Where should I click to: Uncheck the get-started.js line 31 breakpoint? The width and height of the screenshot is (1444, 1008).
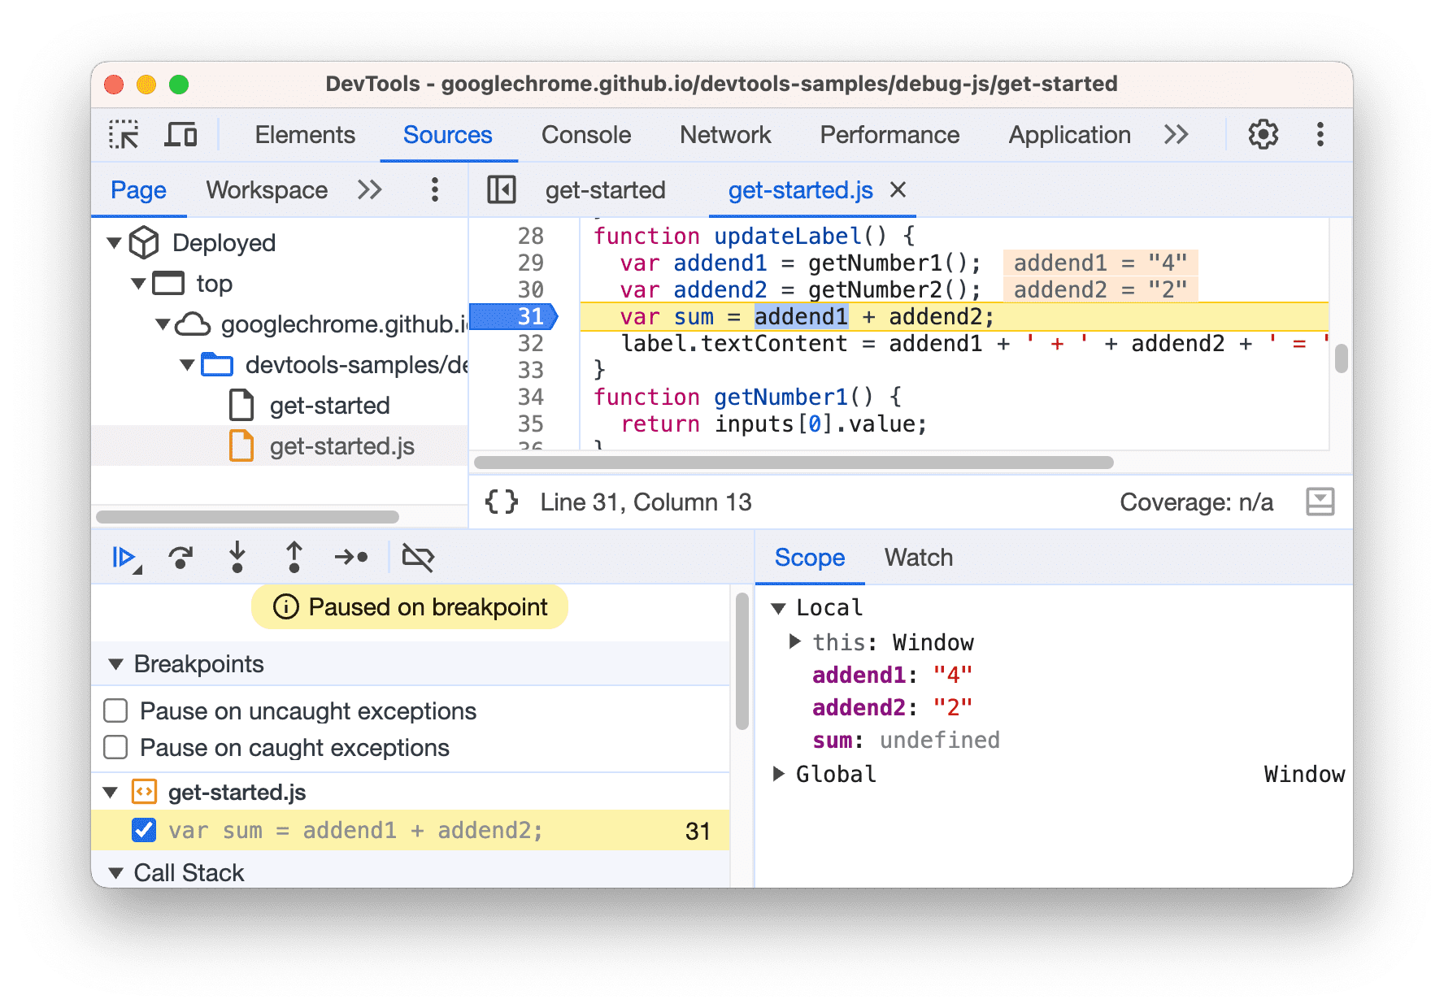[145, 830]
